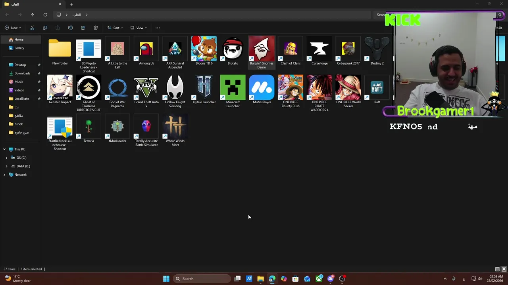Viewport: 508px width, 285px height.
Task: Select the A Little to the Left shortcut
Action: [117, 53]
